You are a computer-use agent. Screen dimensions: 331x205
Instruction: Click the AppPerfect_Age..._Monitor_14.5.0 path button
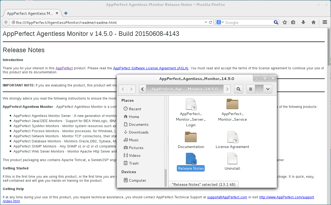point(185,89)
